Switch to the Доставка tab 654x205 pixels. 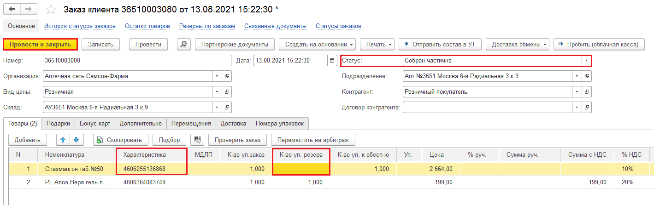point(233,124)
